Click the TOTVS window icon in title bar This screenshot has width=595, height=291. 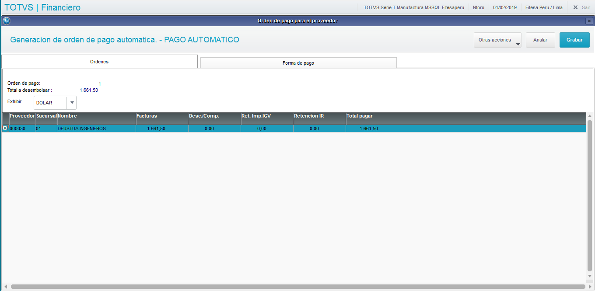[6, 21]
